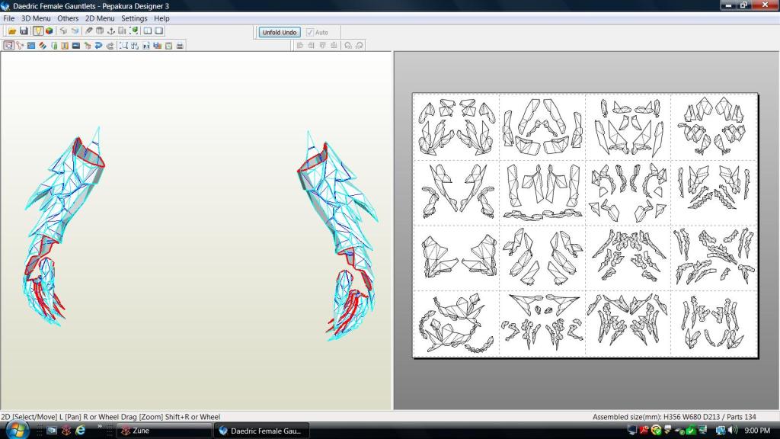Click the align bottom icon
The width and height of the screenshot is (780, 439).
point(334,45)
